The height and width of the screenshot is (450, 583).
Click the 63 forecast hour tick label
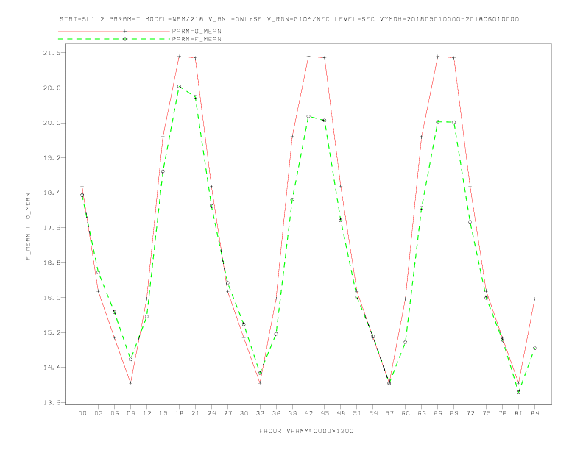pyautogui.click(x=422, y=413)
